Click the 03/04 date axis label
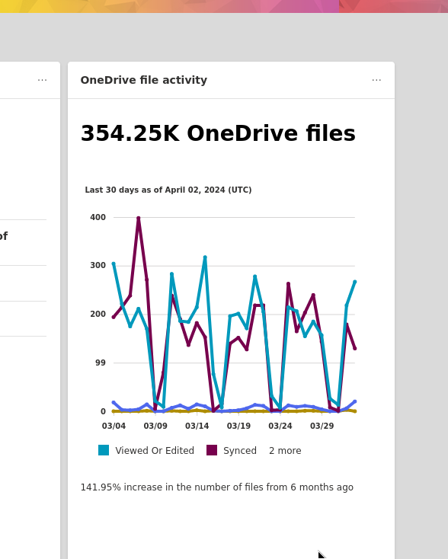Image resolution: width=448 pixels, height=559 pixels. tap(114, 426)
